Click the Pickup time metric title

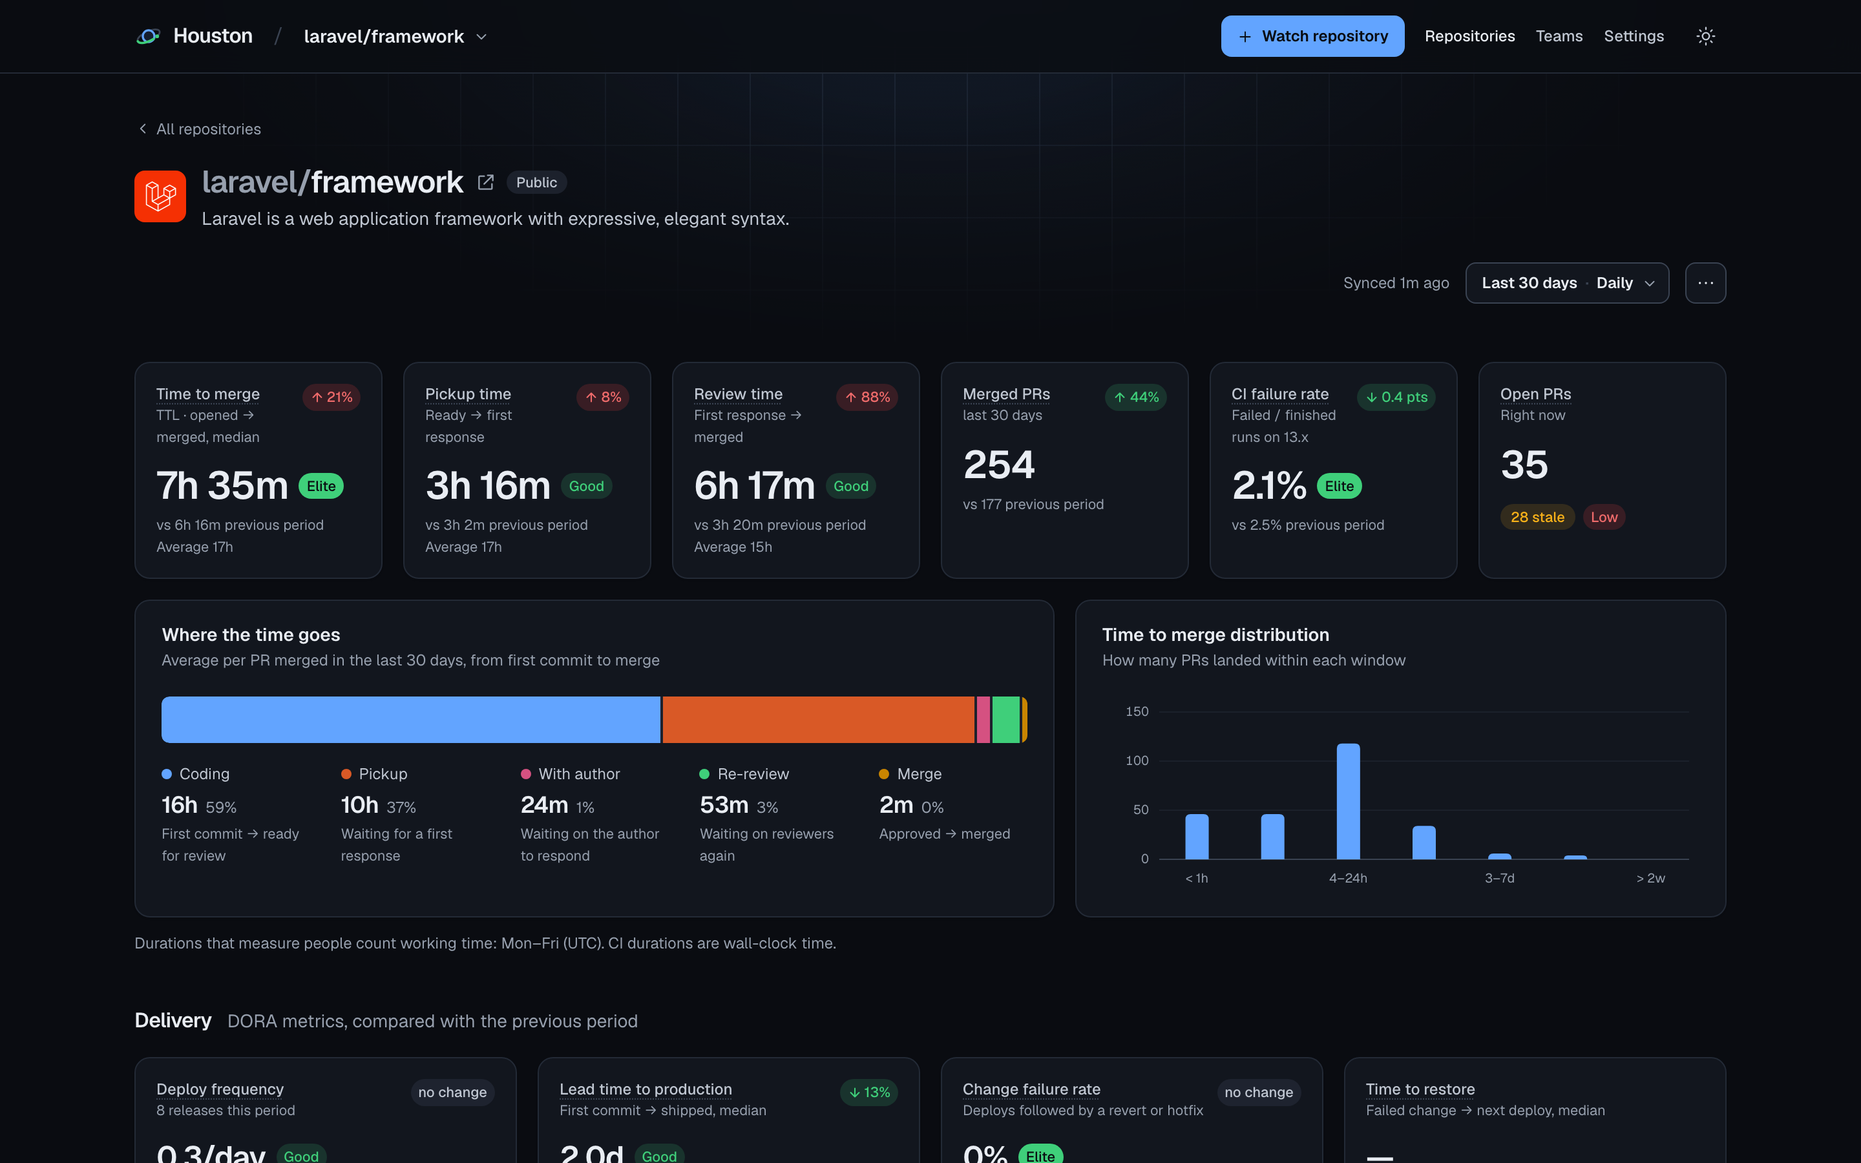pos(468,394)
